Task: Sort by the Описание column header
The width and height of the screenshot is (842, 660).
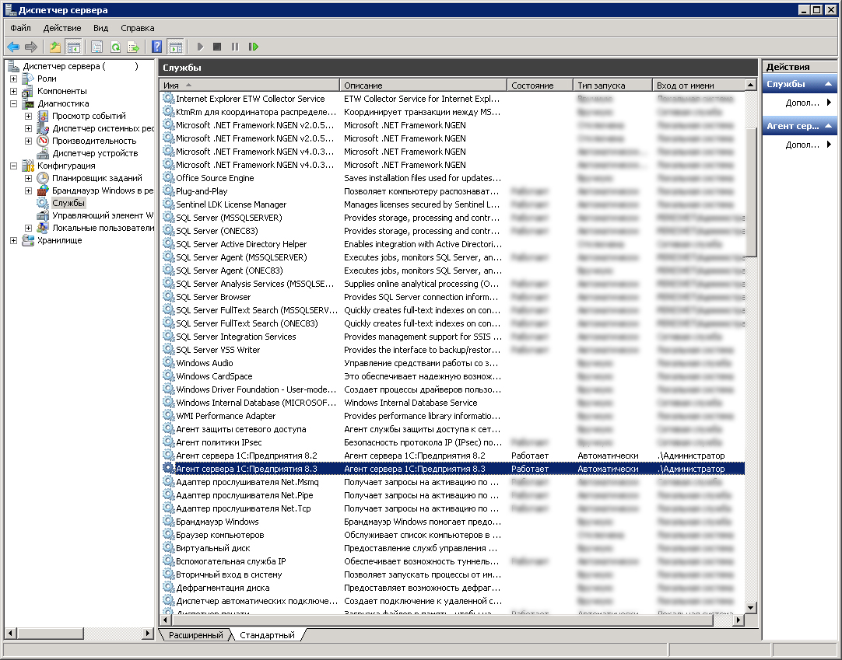Action: pyautogui.click(x=423, y=86)
